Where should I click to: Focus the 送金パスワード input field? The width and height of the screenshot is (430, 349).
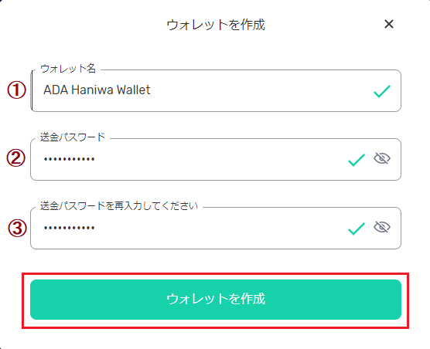[x=216, y=159]
